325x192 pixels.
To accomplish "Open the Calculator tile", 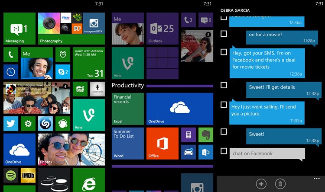I will click(188, 135).
